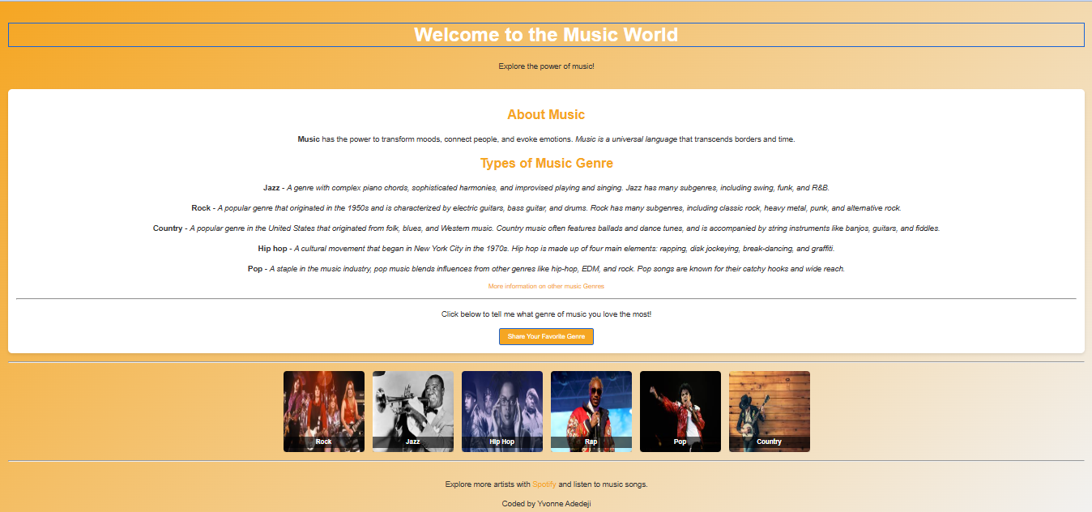
Task: Click the Share Your Favorite Genre button
Action: pyautogui.click(x=546, y=336)
